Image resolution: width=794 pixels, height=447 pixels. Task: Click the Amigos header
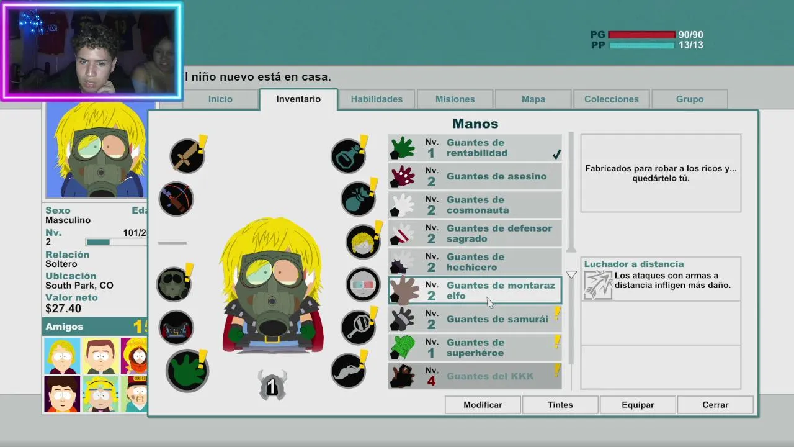(95, 327)
